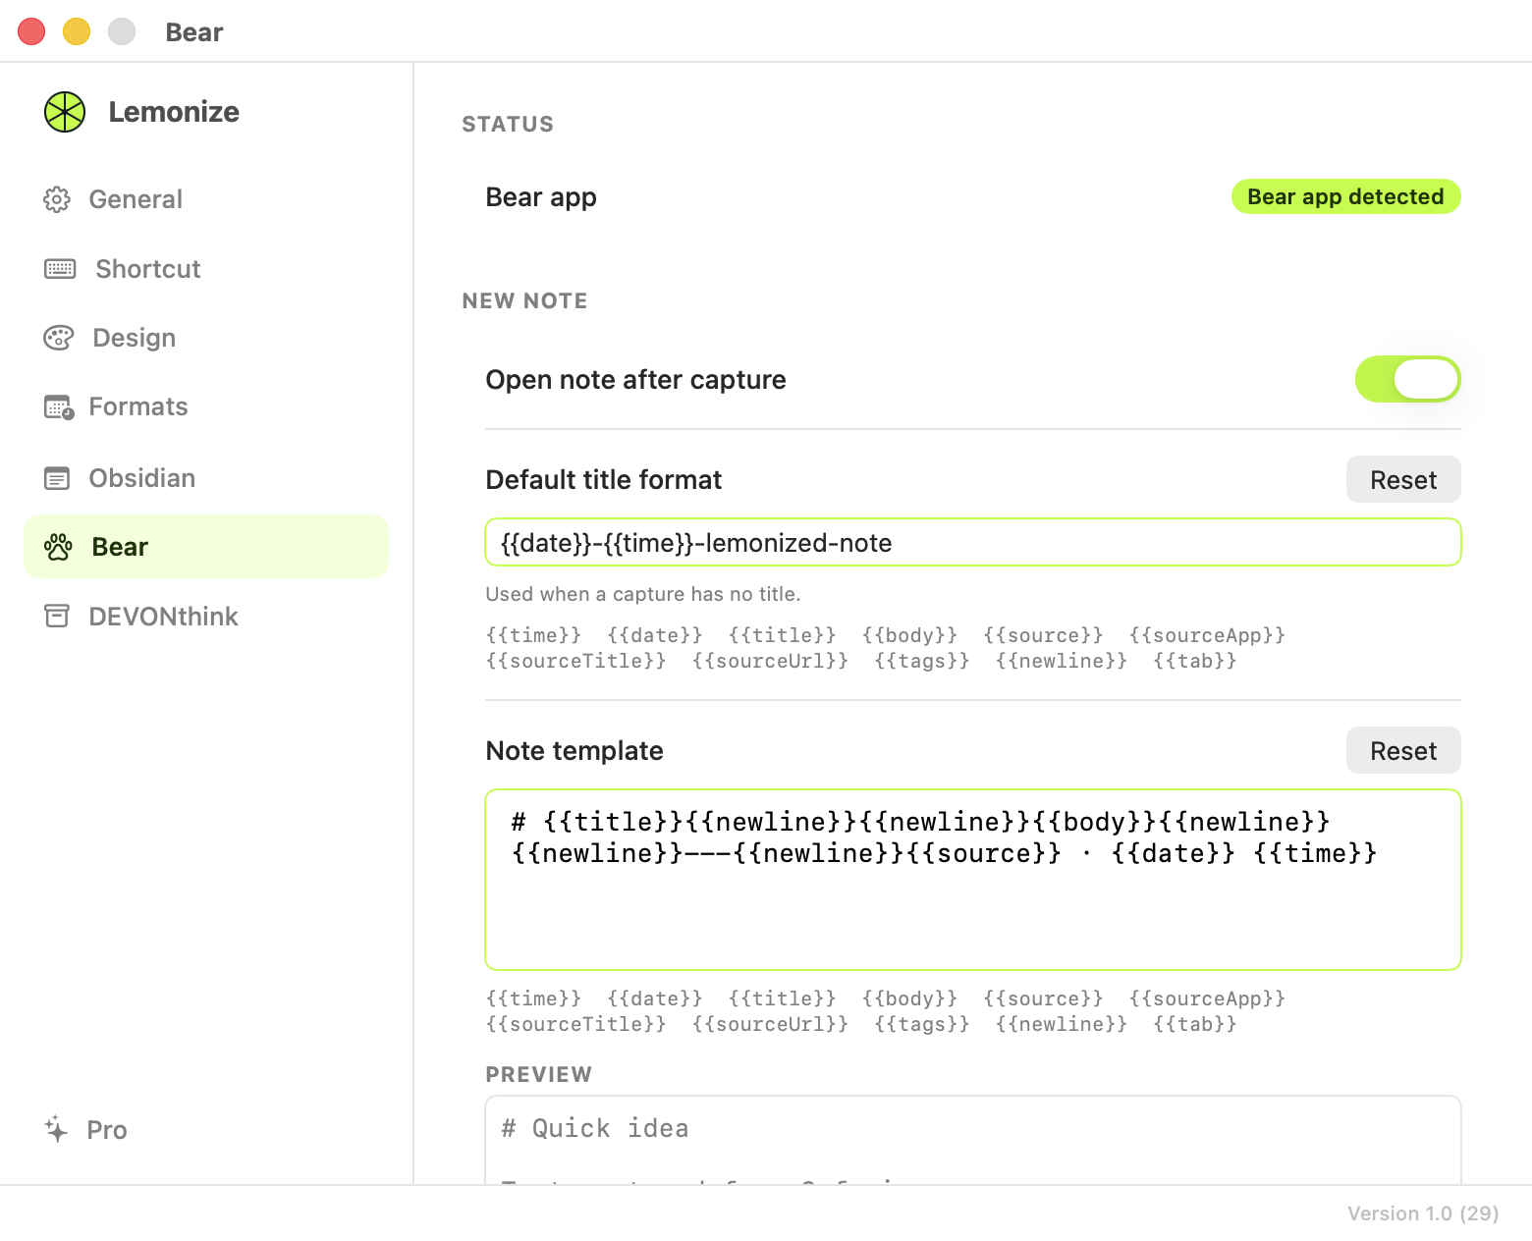Insert {{sourceApp}} token under title format
1532x1241 pixels.
pos(1207,635)
